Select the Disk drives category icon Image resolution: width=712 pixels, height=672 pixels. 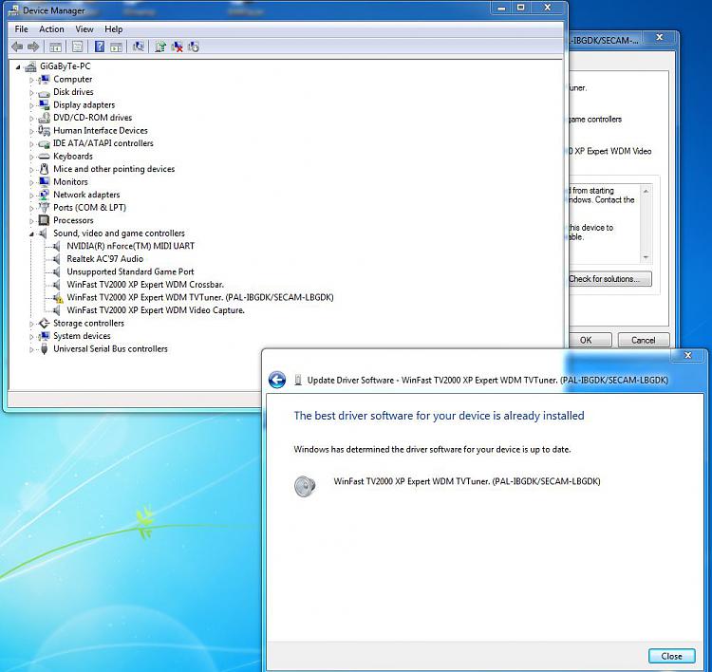(44, 93)
